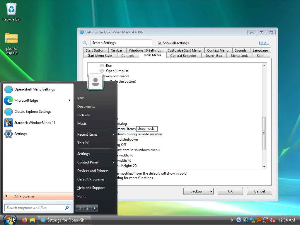Open the Menu Look tab
The width and height of the screenshot is (300, 225).
pos(239,56)
